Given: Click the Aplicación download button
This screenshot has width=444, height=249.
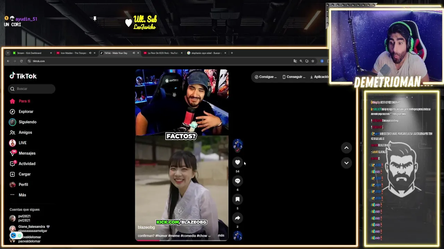Looking at the screenshot, I should point(319,77).
